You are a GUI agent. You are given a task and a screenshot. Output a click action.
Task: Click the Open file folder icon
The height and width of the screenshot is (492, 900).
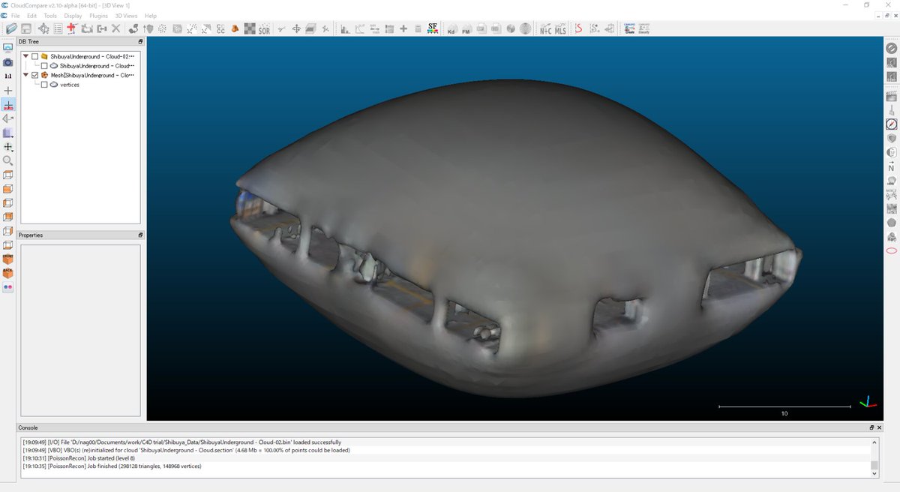coord(12,29)
